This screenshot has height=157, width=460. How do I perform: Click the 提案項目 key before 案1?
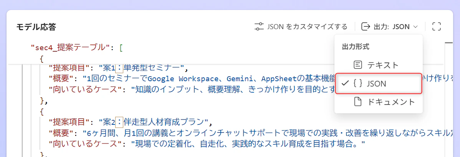click(x=69, y=69)
